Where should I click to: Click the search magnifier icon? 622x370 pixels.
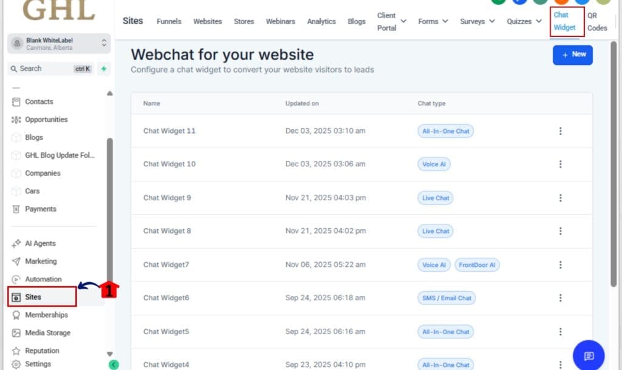pyautogui.click(x=14, y=69)
